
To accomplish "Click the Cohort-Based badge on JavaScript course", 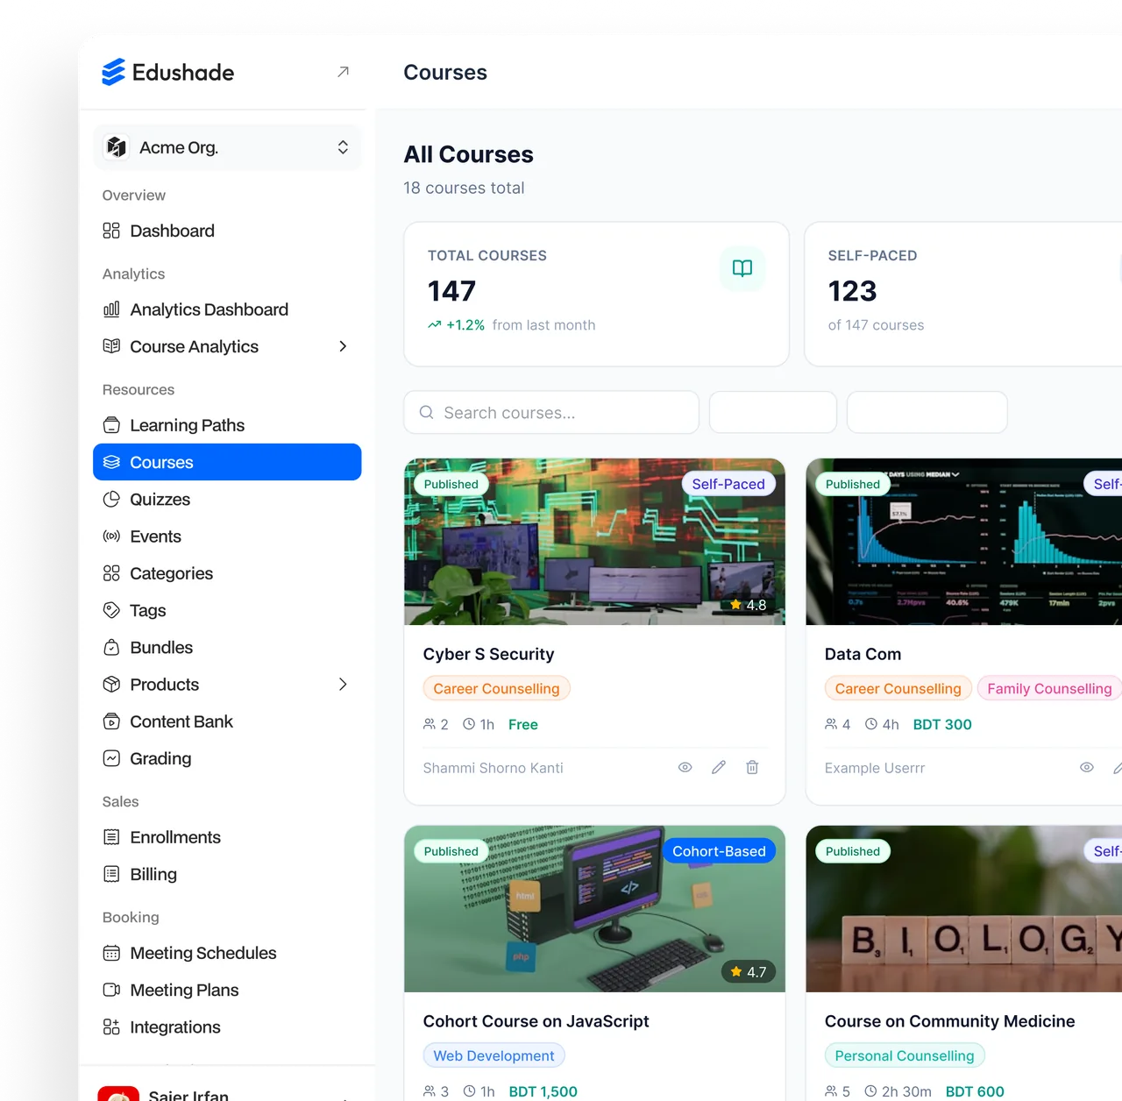I will pyautogui.click(x=719, y=851).
